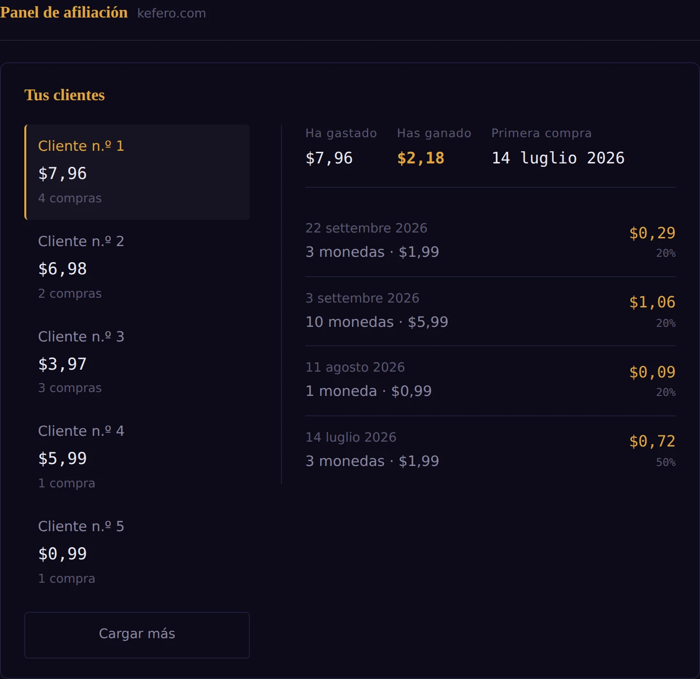Click the 14 luglio 2026 purchase row date
The width and height of the screenshot is (700, 679).
[350, 437]
